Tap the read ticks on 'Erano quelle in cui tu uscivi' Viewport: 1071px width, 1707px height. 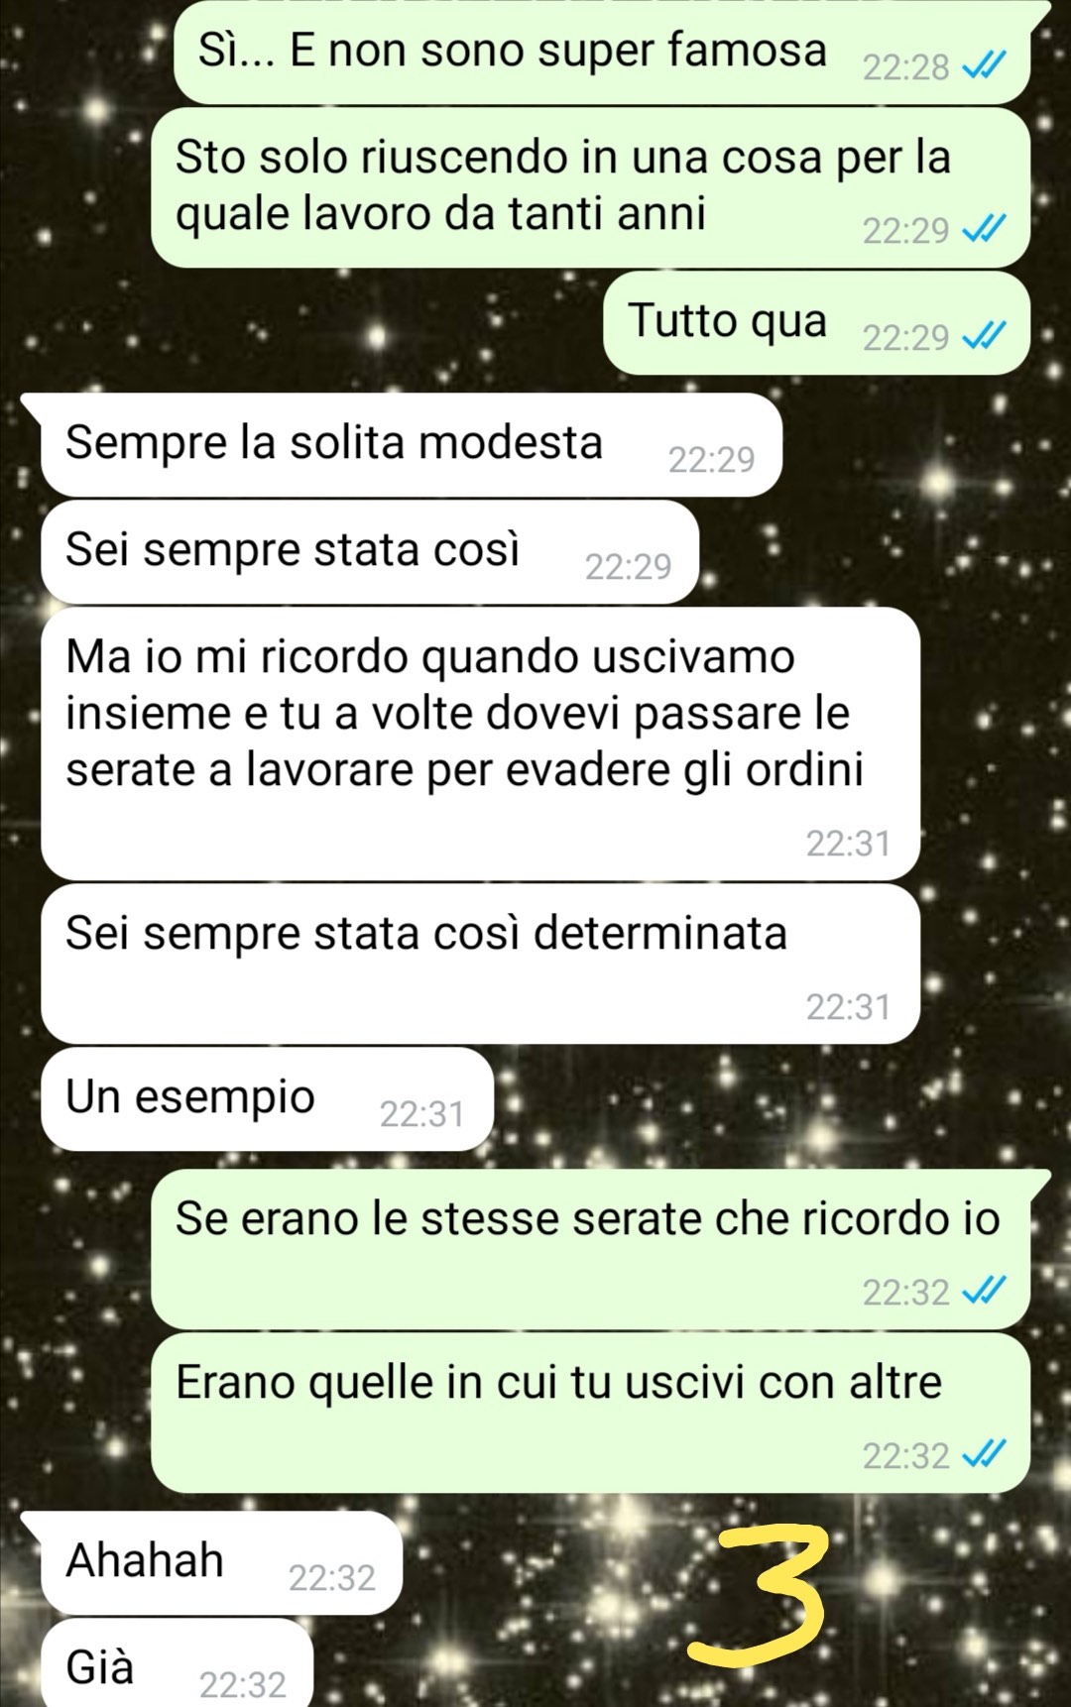[984, 1455]
